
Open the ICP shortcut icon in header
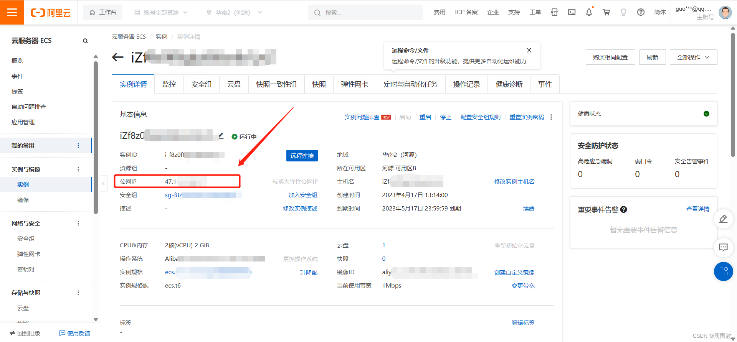coord(554,12)
